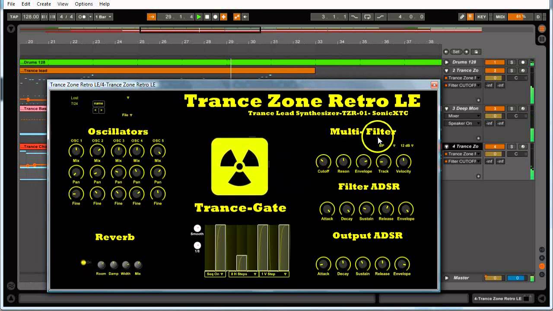Show the I-O section button

542,250
